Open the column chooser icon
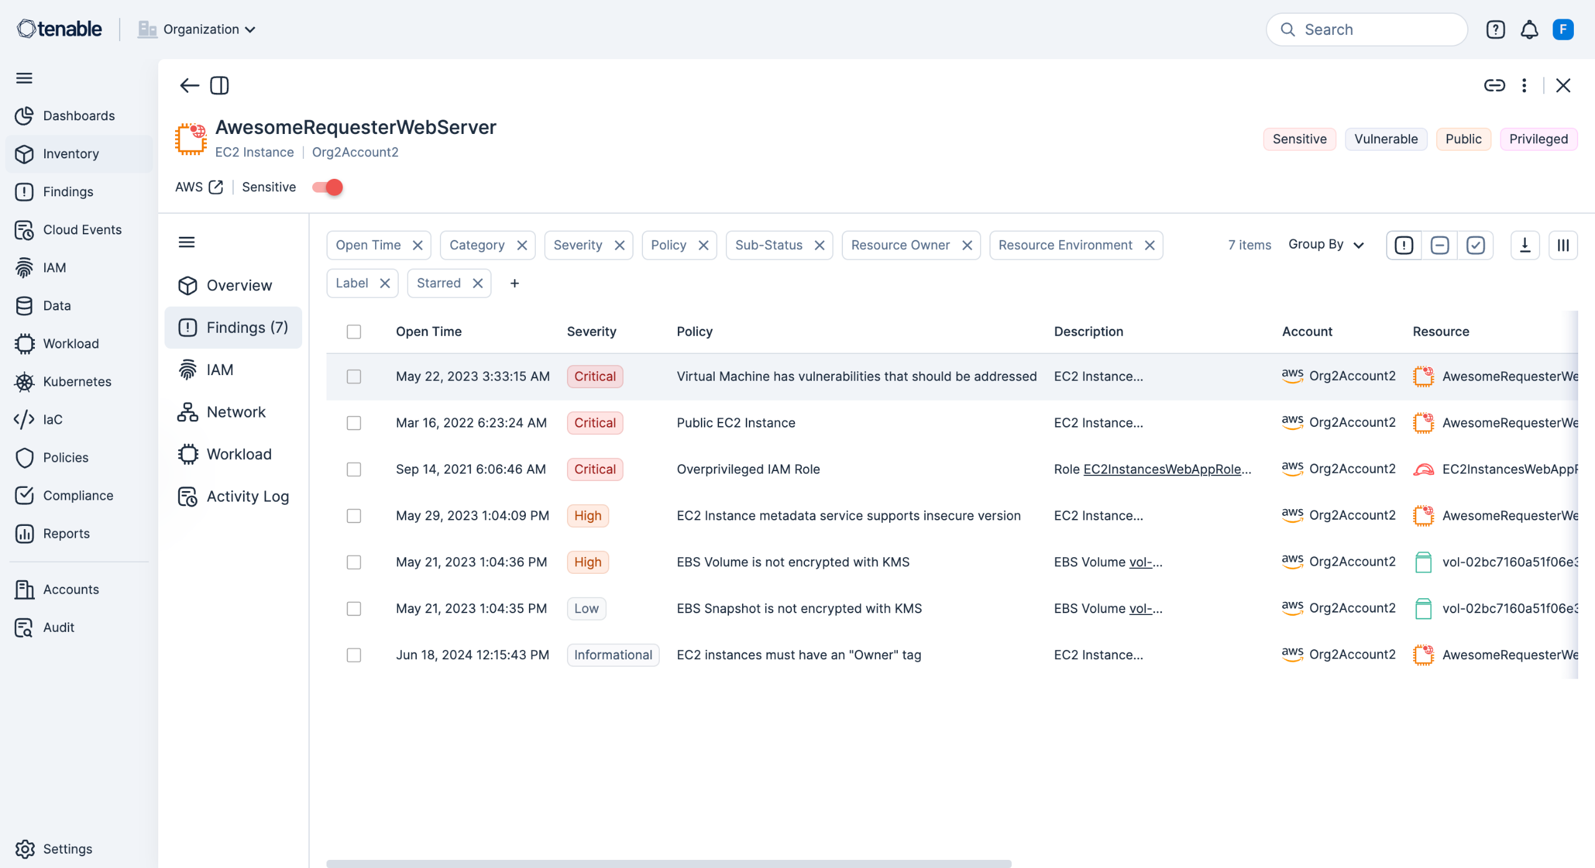The width and height of the screenshot is (1595, 868). (1563, 245)
